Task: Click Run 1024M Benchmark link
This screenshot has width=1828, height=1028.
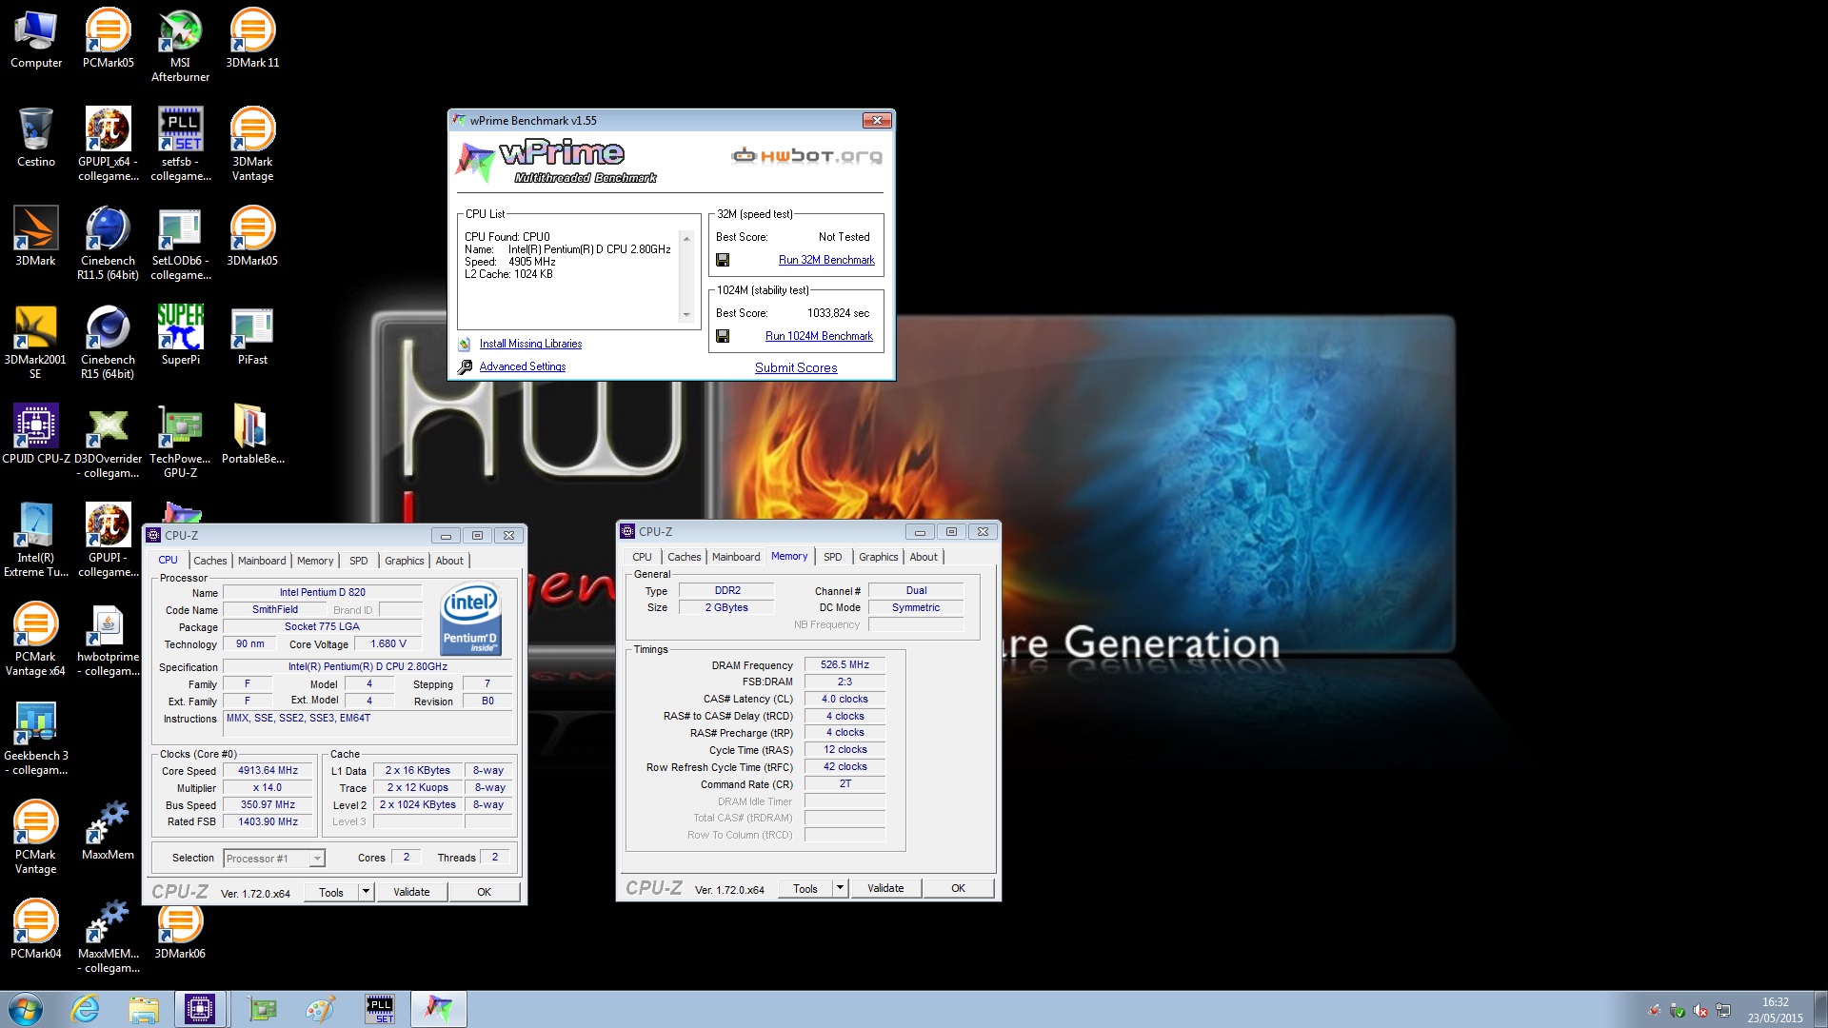Action: coord(819,336)
